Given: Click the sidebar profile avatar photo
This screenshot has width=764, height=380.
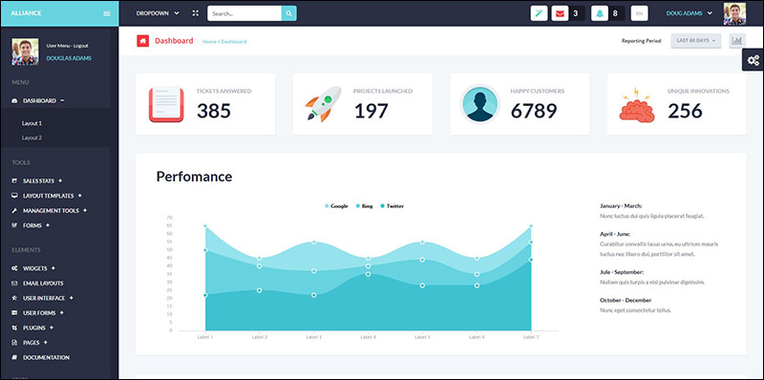Looking at the screenshot, I should coord(25,52).
